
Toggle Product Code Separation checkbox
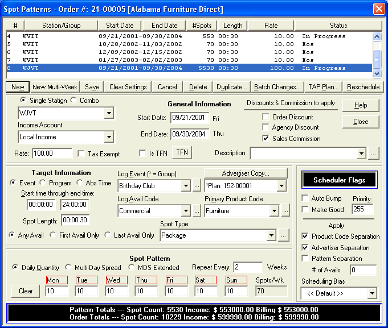click(x=305, y=236)
